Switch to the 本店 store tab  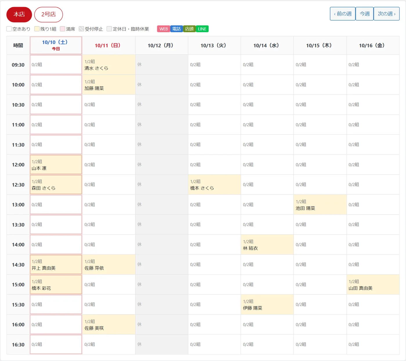(19, 15)
